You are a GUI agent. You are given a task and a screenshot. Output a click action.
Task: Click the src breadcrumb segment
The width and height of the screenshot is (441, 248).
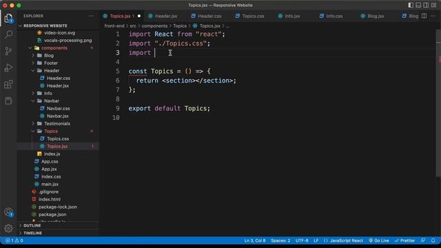[x=133, y=26]
